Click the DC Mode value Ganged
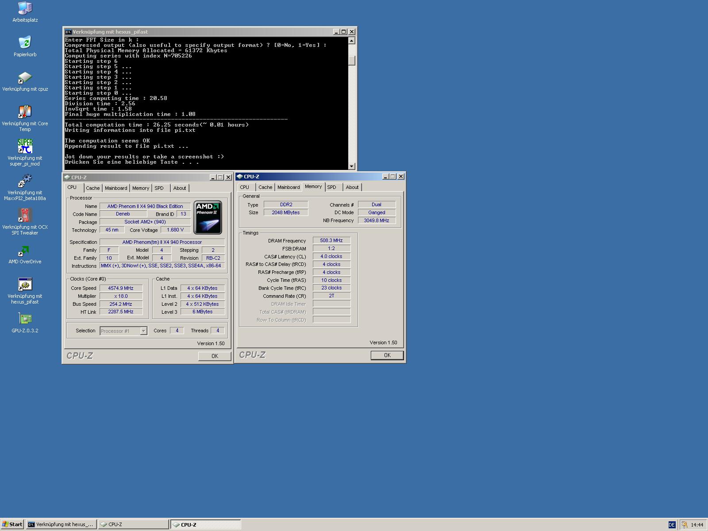Screen dimensions: 708x531 [377, 212]
